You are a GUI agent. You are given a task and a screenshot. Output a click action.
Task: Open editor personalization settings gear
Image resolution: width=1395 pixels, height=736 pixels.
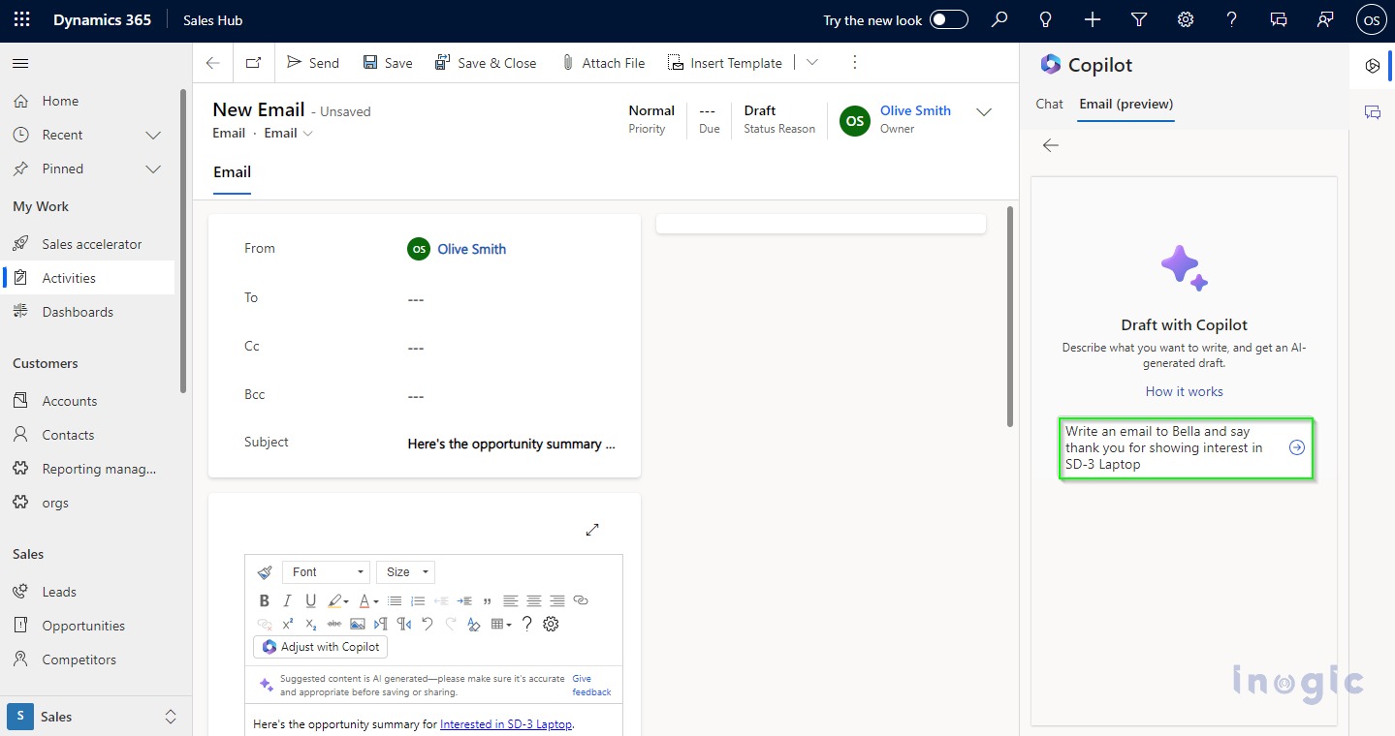click(551, 625)
